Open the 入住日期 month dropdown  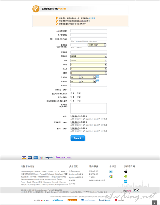coord(88,77)
